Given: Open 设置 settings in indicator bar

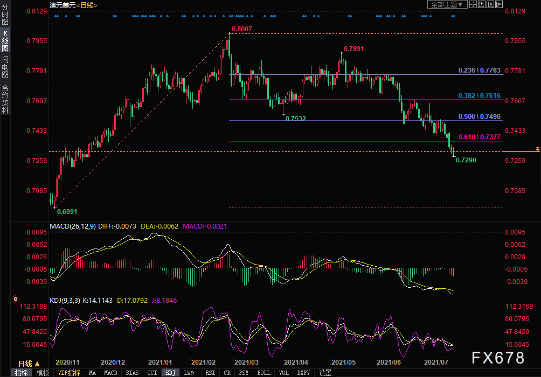Looking at the screenshot, I should tap(325, 373).
